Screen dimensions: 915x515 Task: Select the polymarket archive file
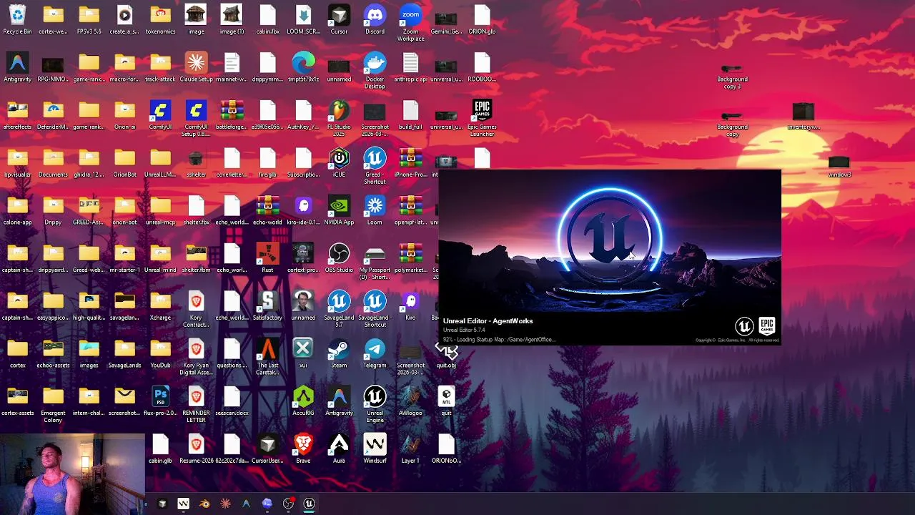tap(410, 259)
